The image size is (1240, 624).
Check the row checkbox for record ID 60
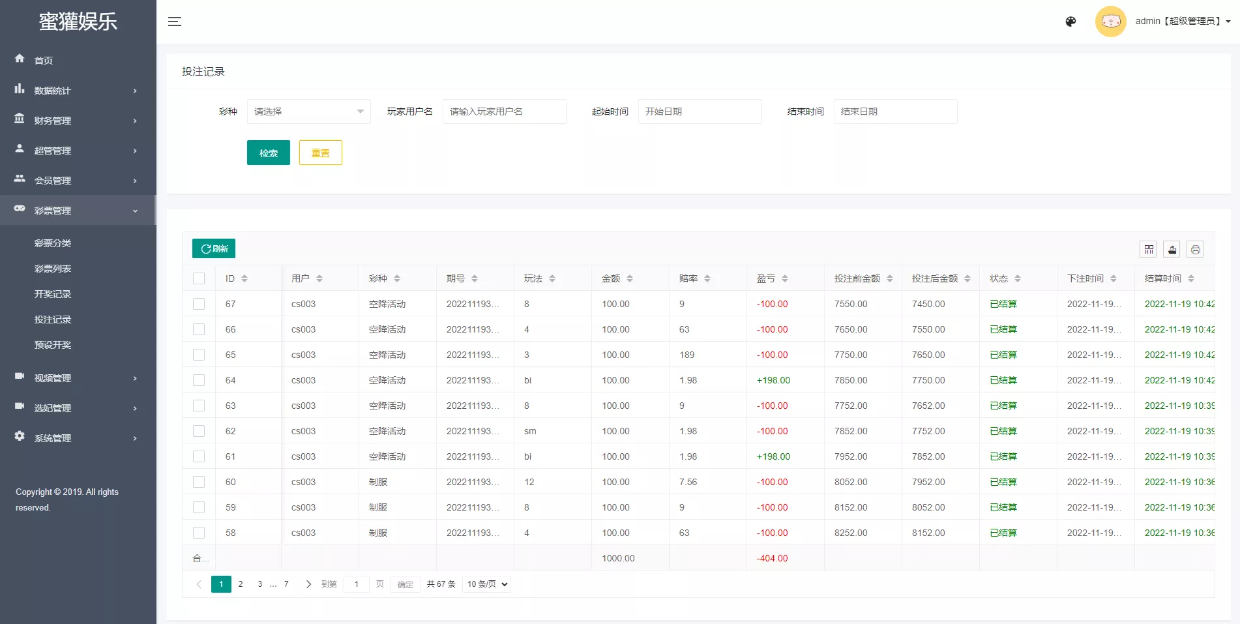(x=199, y=481)
